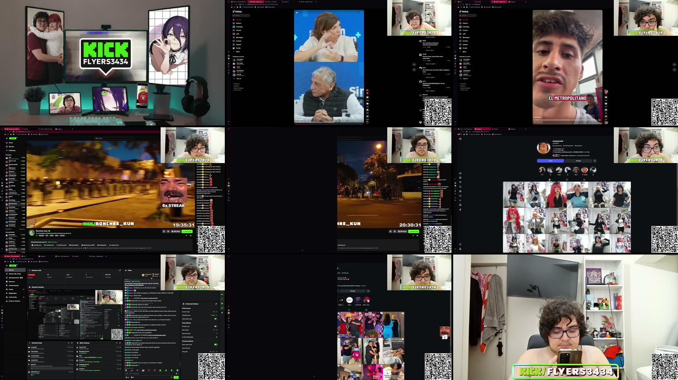This screenshot has height=380, width=678.
Task: Mute the TikTok interview video
Action: (297, 12)
